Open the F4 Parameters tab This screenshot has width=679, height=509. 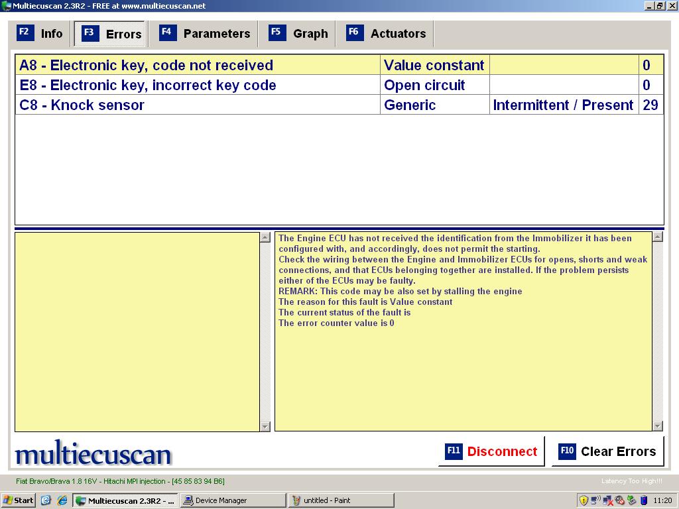(x=204, y=33)
